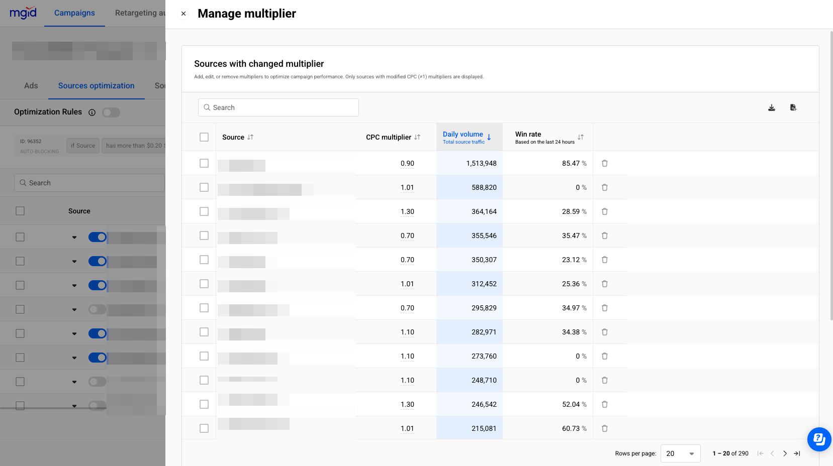Click the file export icon above the table
833x466 pixels.
793,107
